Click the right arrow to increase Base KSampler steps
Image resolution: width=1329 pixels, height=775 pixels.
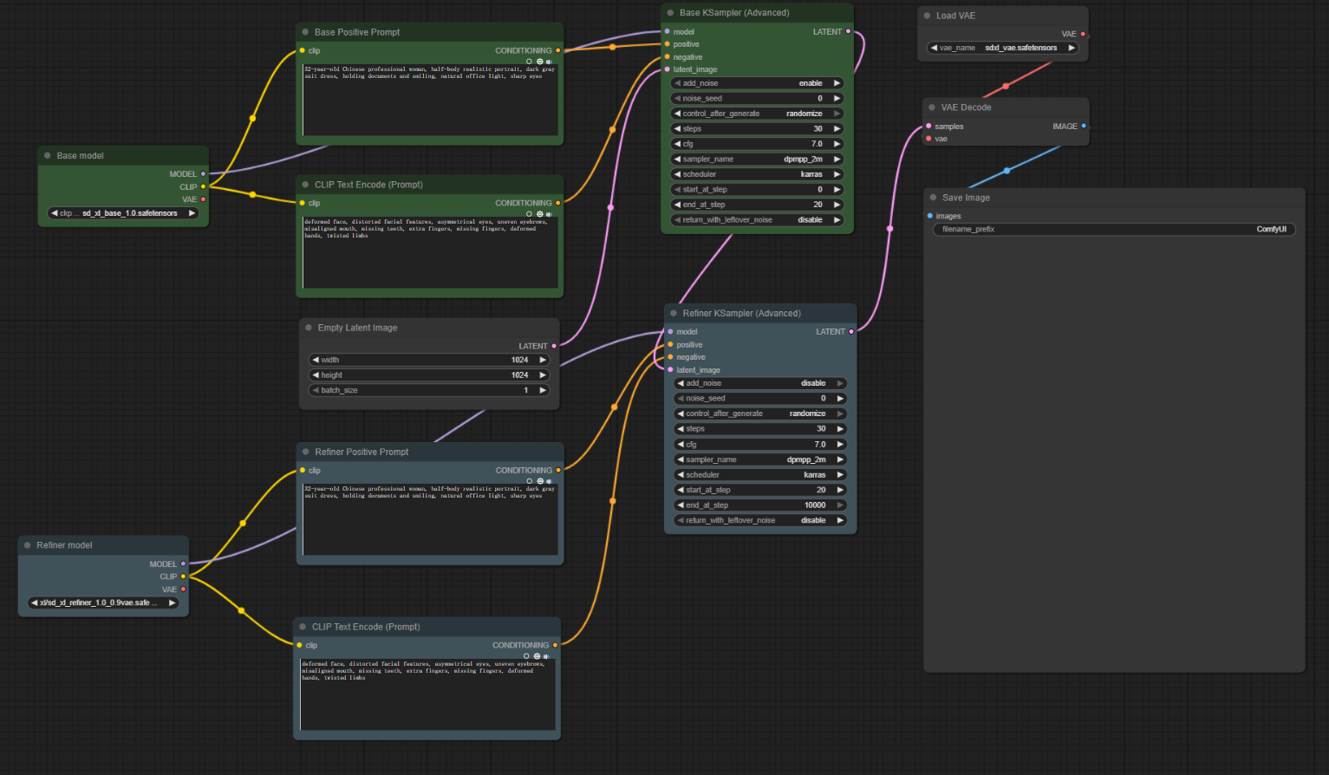[837, 129]
